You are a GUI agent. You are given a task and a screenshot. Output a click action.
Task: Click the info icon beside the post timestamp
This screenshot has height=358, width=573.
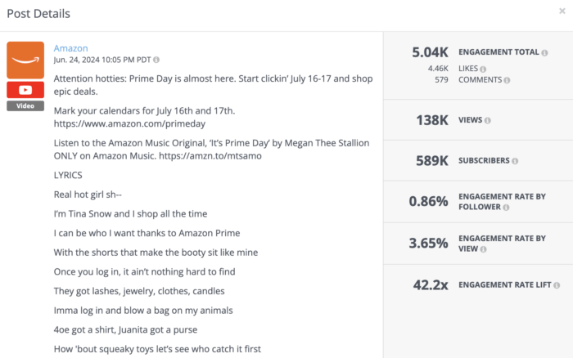[156, 60]
